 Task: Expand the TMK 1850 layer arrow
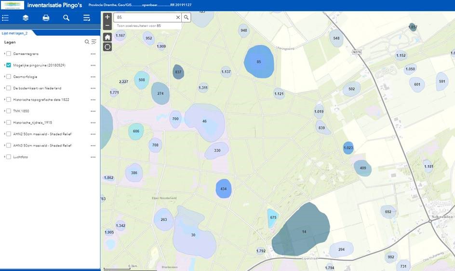pyautogui.click(x=4, y=111)
